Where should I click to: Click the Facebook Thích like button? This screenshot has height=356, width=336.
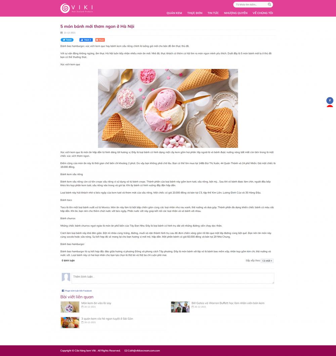pyautogui.click(x=86, y=40)
